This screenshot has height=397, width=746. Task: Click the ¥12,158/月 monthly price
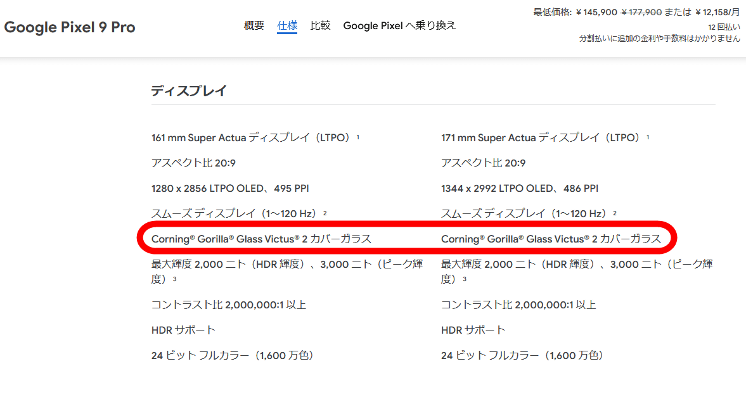tap(717, 13)
